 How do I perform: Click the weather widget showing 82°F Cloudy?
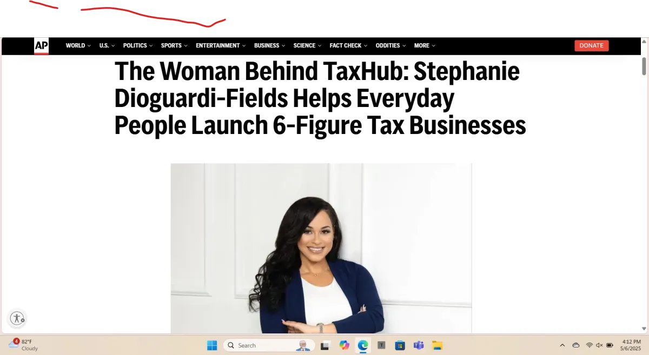coord(24,345)
